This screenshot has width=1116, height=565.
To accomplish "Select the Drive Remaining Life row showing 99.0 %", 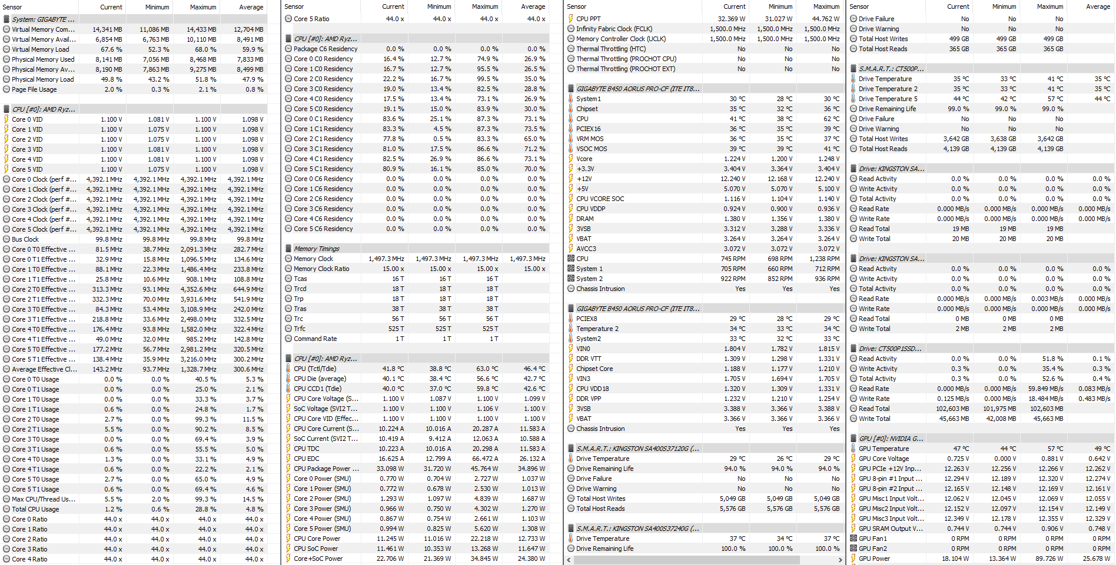I will (x=981, y=109).
